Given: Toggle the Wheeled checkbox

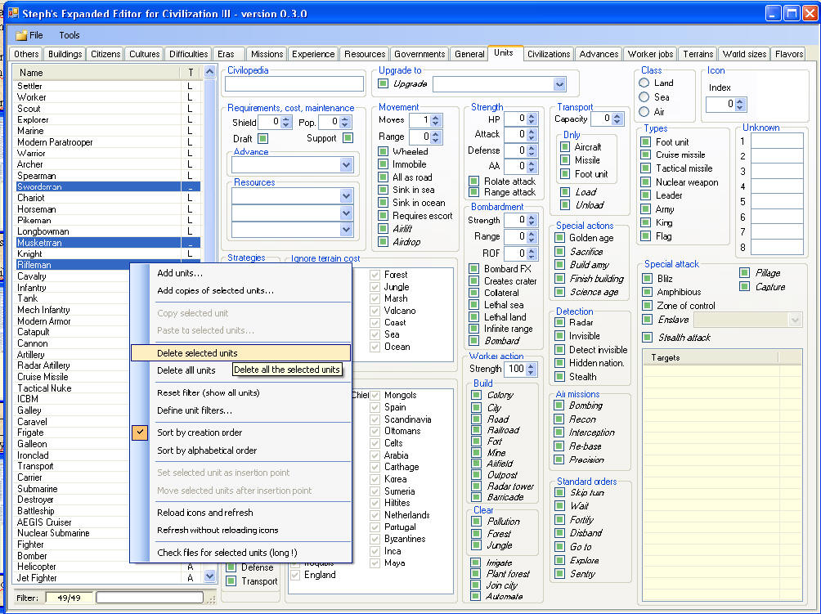Looking at the screenshot, I should tap(383, 151).
